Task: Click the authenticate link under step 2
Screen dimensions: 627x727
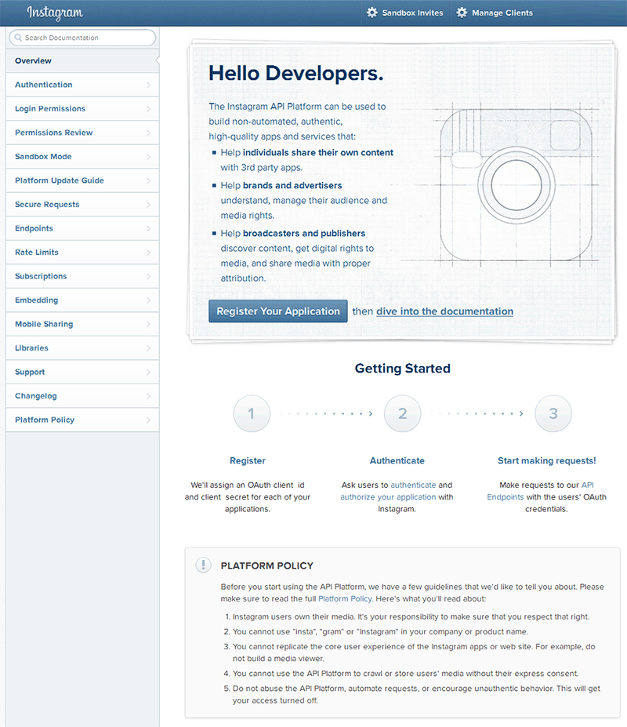Action: tap(413, 485)
